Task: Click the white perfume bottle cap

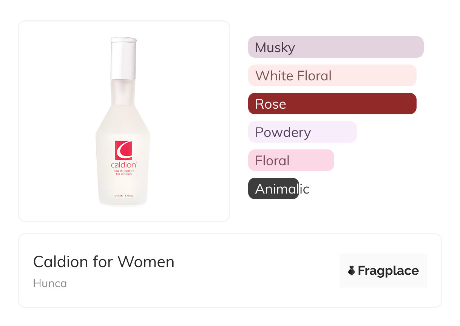Action: [x=123, y=58]
